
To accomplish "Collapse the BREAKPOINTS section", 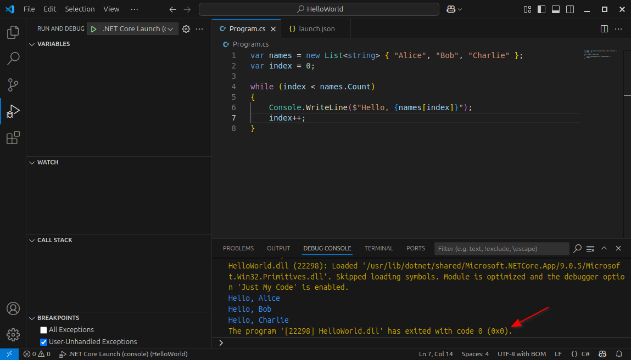I will 58,318.
